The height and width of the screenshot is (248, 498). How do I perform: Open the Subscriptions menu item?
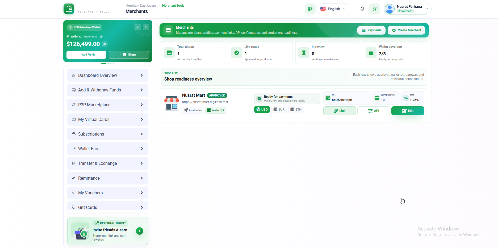coord(107,134)
